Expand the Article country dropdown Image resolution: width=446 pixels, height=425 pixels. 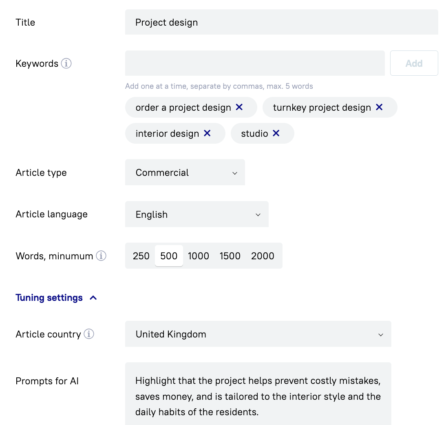(x=258, y=334)
